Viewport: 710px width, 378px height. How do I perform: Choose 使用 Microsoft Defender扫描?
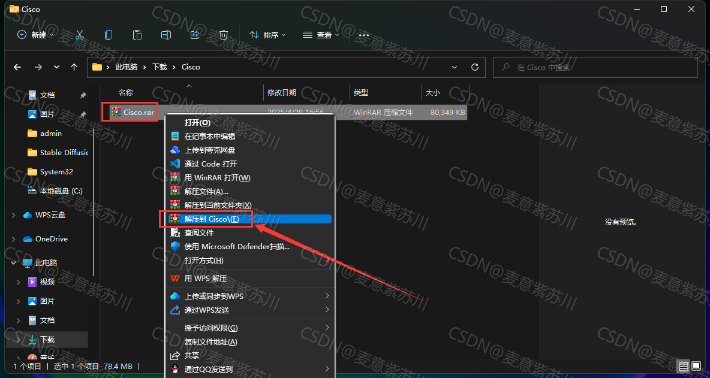(x=250, y=246)
